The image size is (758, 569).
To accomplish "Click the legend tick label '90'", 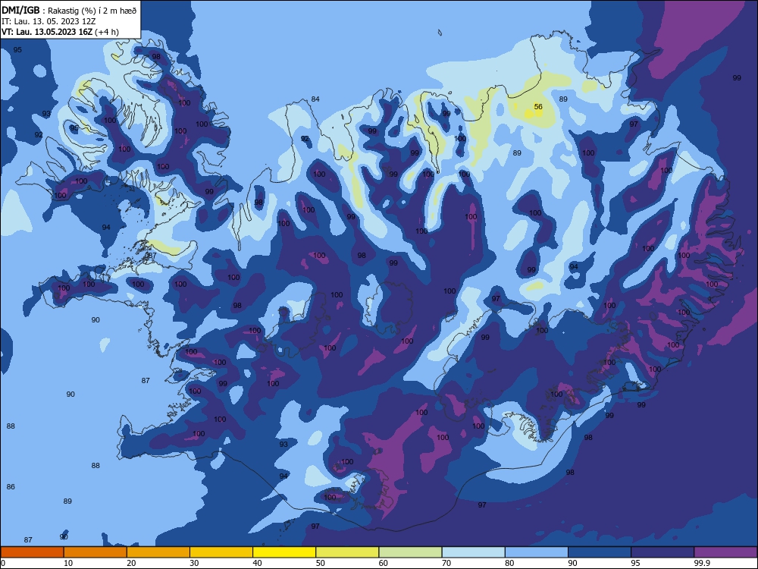I will tap(572, 563).
